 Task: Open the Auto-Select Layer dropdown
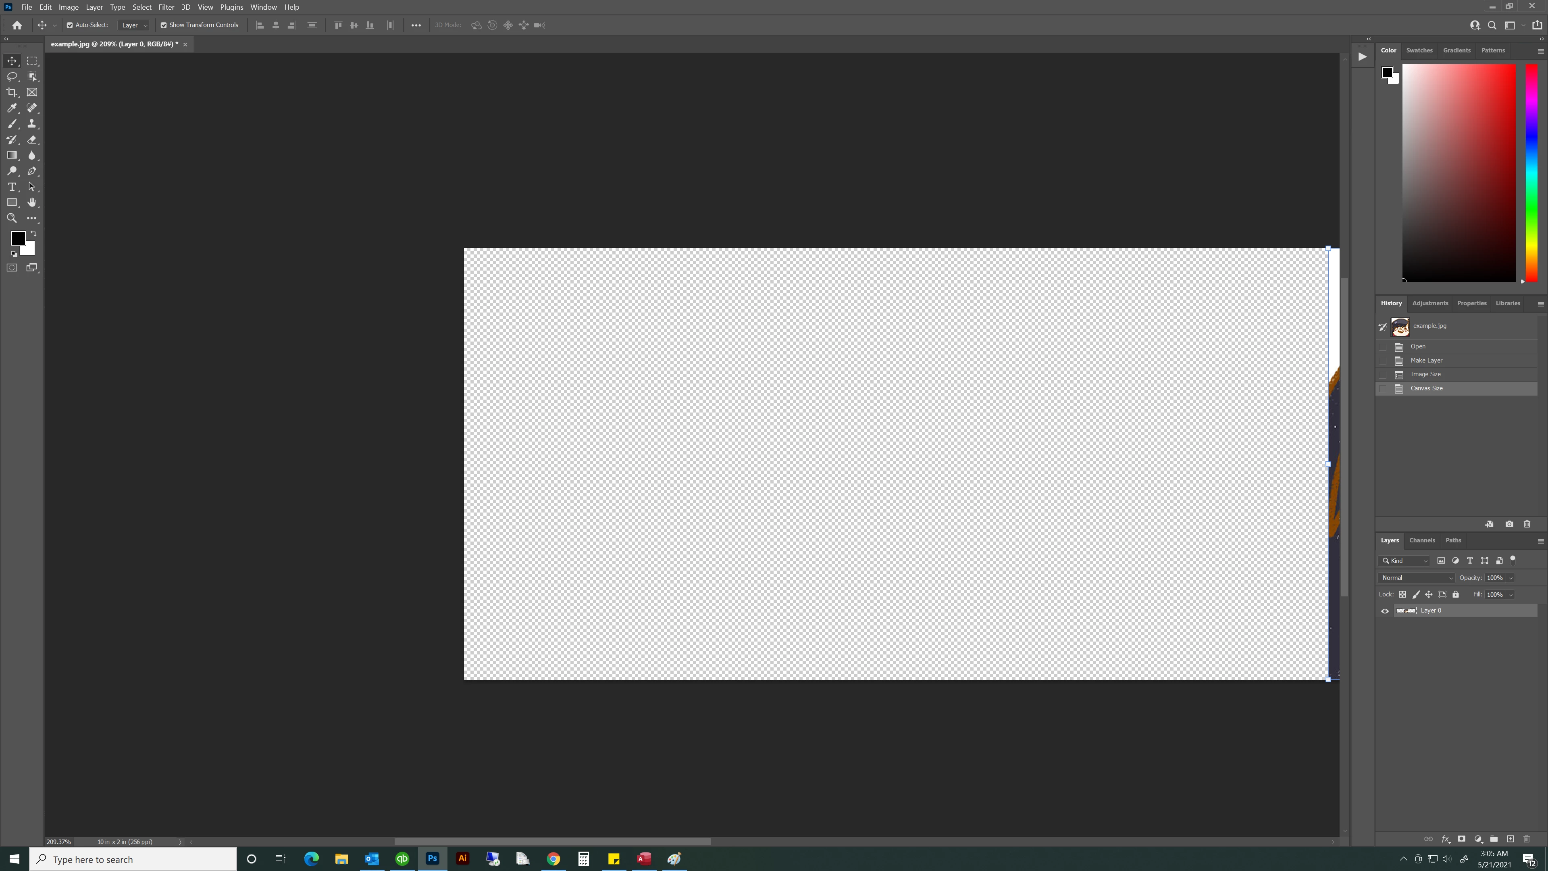(x=134, y=25)
